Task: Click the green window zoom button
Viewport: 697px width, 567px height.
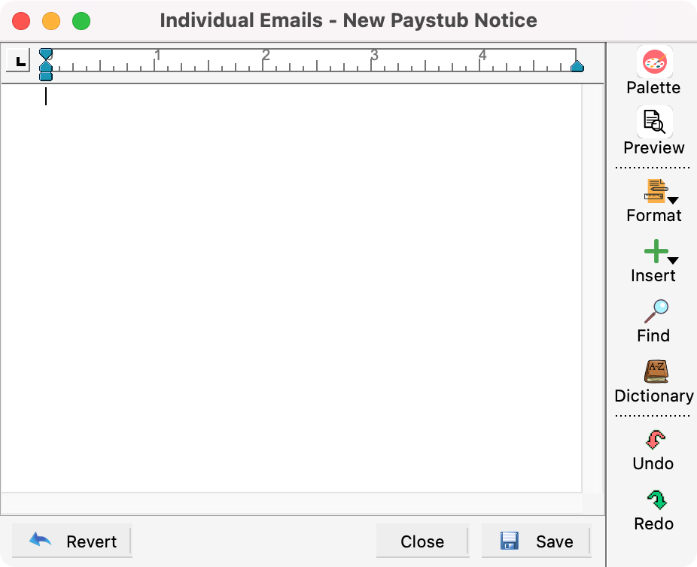Action: [81, 21]
